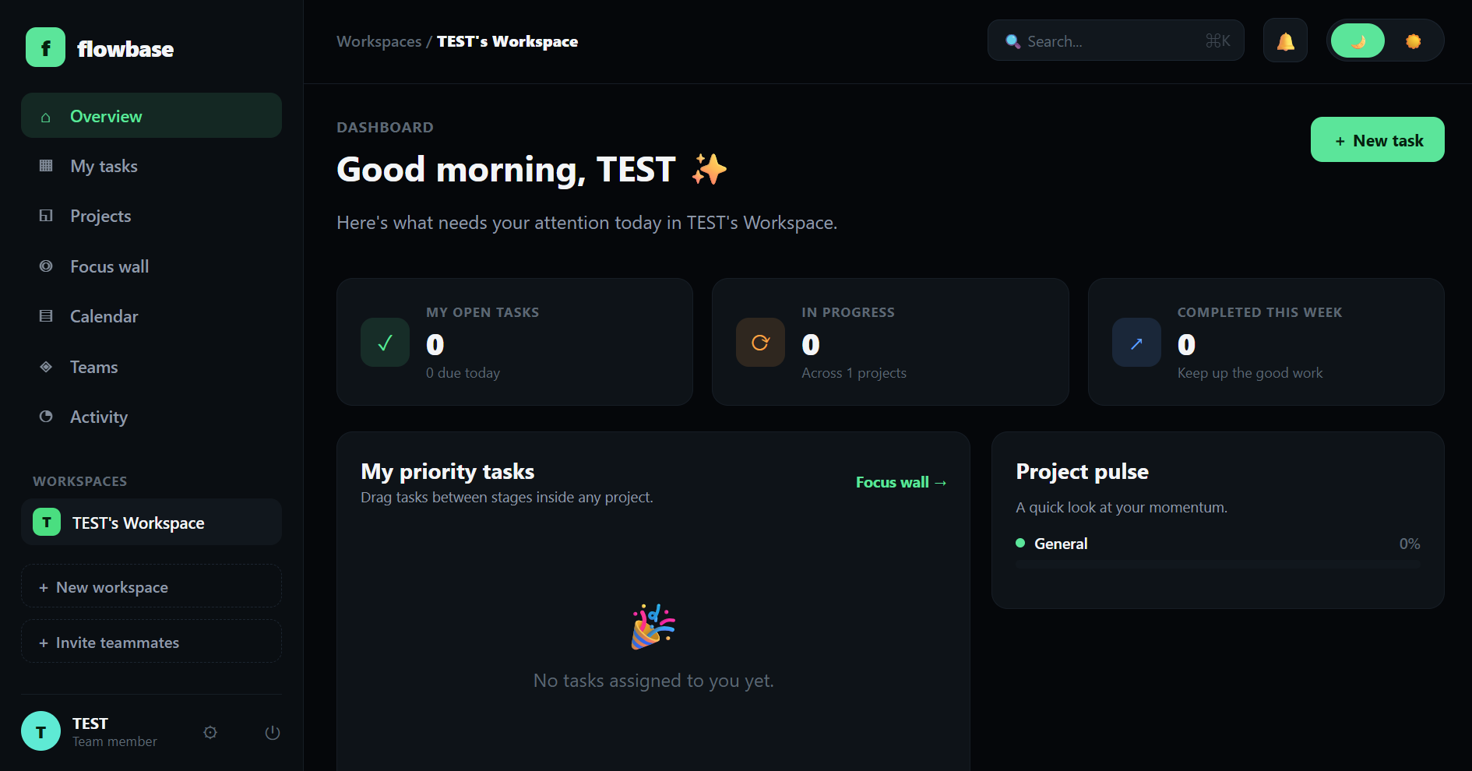Click the green dot beside General
This screenshot has height=771, width=1472.
1020,543
